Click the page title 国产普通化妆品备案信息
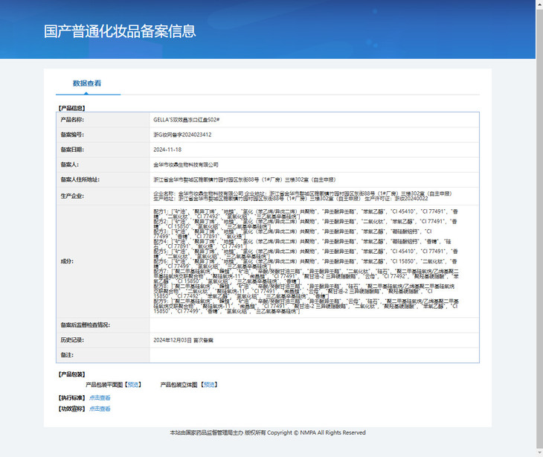The width and height of the screenshot is (543, 457). [x=120, y=31]
